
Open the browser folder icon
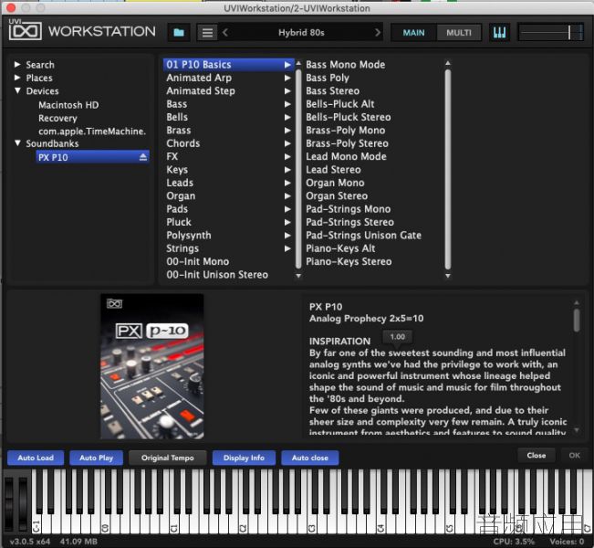pos(179,33)
